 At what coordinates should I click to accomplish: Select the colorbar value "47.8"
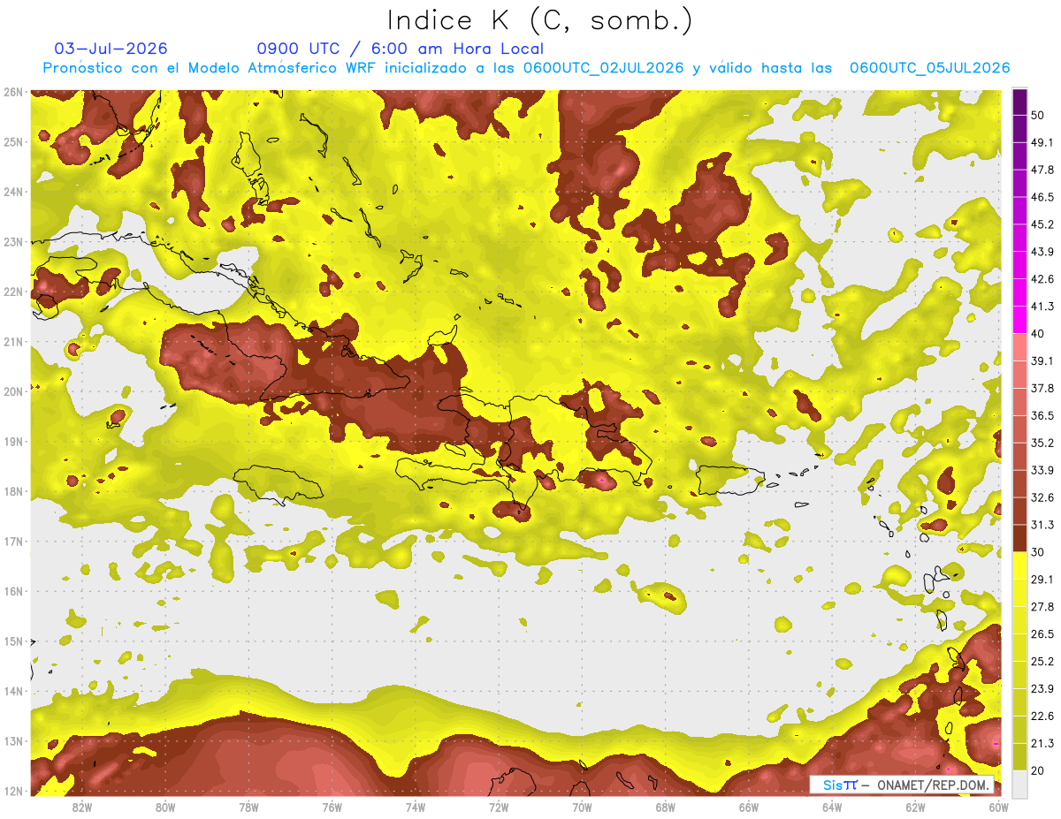coord(1041,170)
